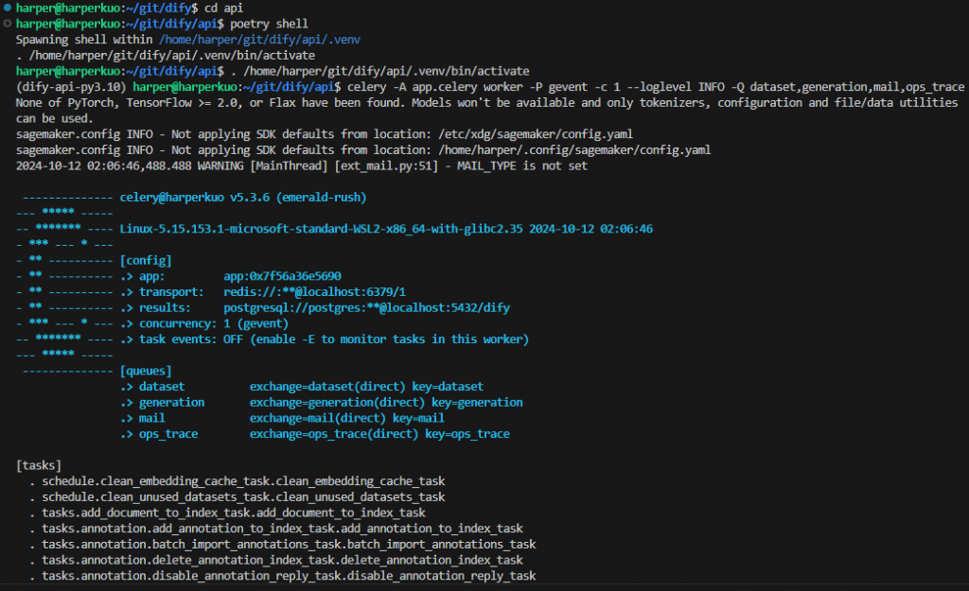Viewport: 969px width, 591px height.
Task: Click 'exchange=ops_trace(direct) key=ops_trace' text
Action: click(379, 433)
